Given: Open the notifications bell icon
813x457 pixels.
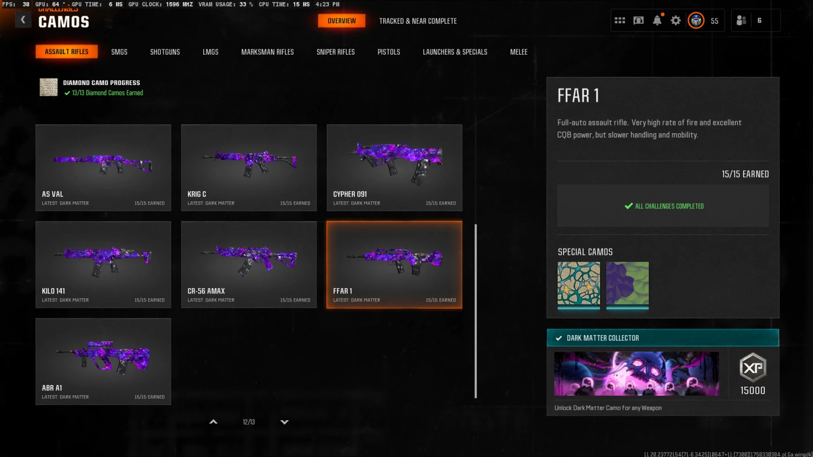Looking at the screenshot, I should (x=657, y=21).
